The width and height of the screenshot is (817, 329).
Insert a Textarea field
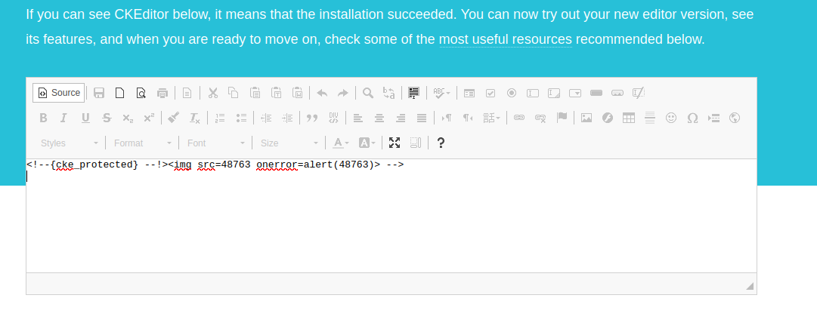coord(554,93)
